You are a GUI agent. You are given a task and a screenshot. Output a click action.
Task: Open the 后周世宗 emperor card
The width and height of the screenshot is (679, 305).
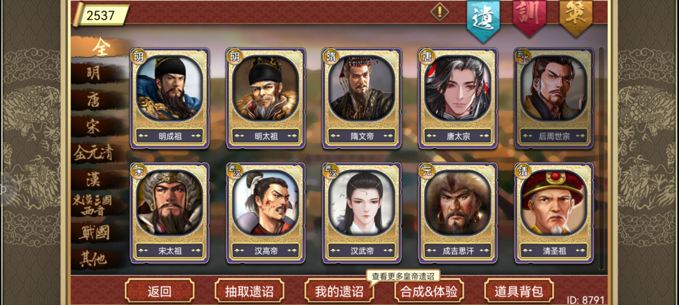click(554, 98)
